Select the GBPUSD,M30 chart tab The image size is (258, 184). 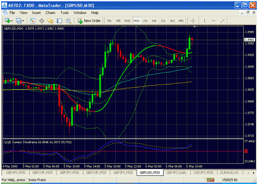150,172
